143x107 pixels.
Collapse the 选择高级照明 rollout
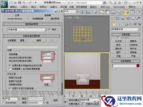tap(31, 24)
